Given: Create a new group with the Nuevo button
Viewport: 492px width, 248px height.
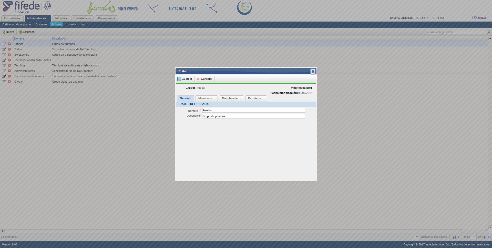Looking at the screenshot, I should point(8,32).
